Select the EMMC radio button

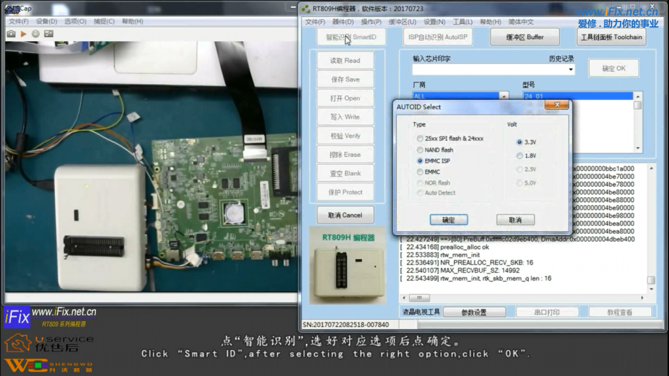pos(419,172)
